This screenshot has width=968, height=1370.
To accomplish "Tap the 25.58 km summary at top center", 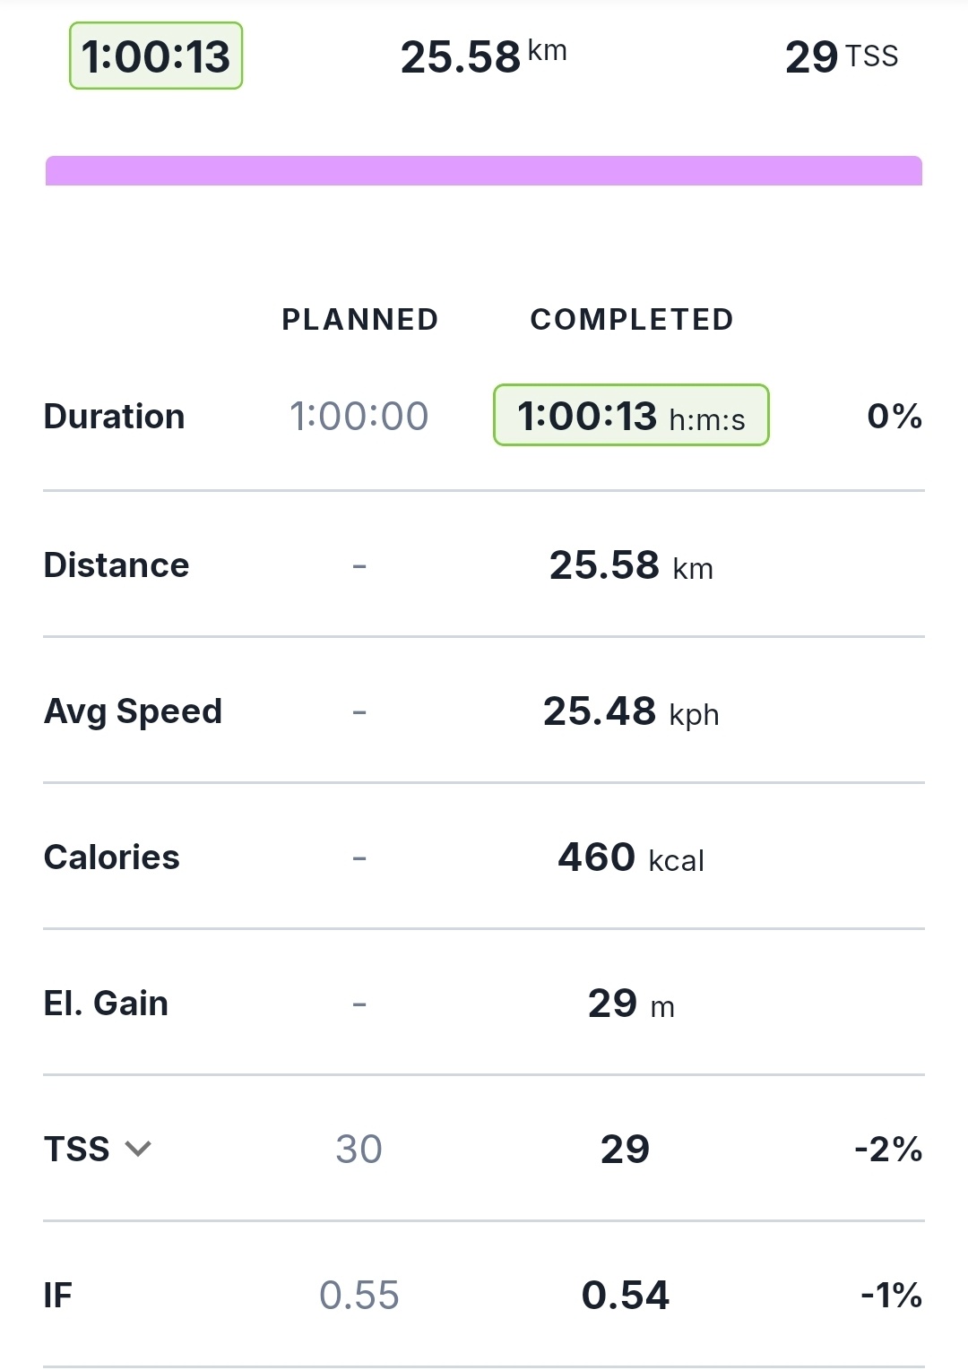I will click(483, 56).
